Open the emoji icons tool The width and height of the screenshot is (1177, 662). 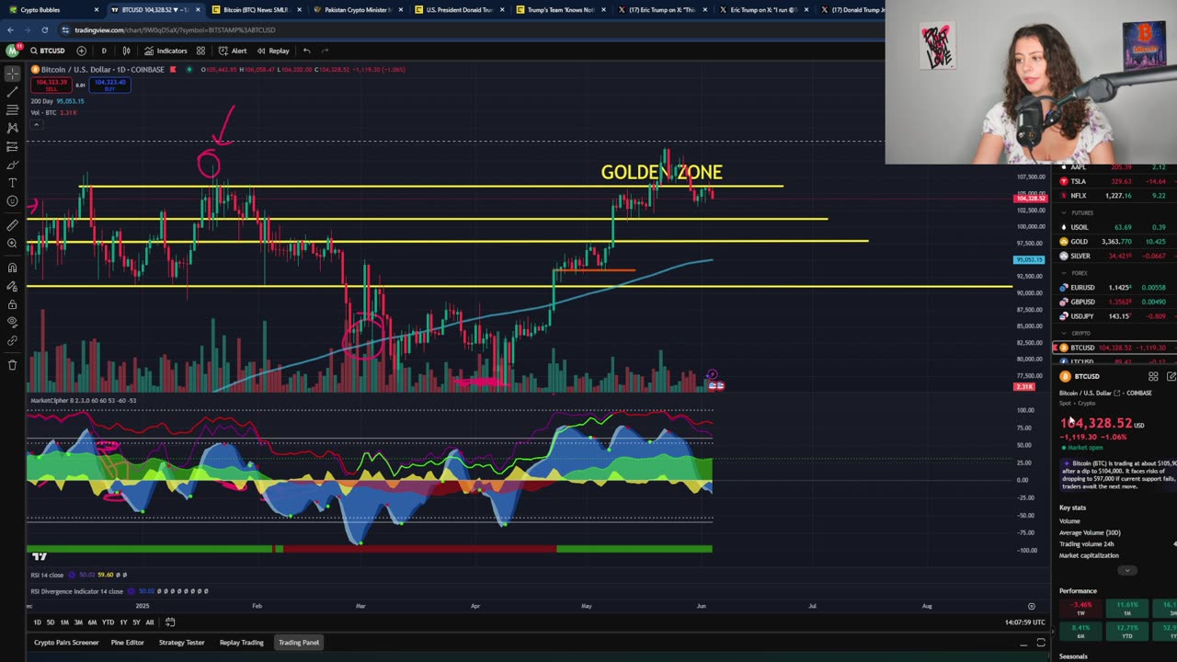pos(12,201)
